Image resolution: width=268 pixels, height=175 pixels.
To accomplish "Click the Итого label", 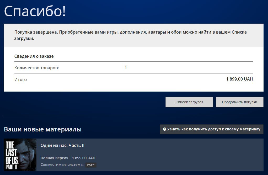I will coord(20,79).
